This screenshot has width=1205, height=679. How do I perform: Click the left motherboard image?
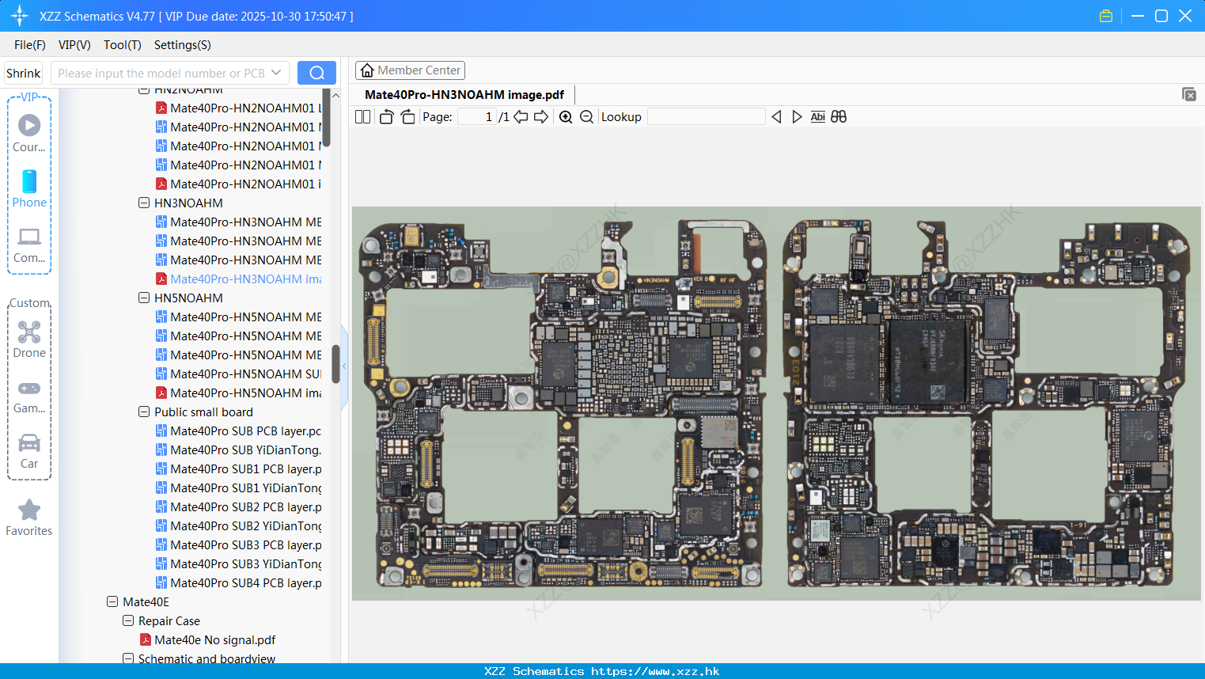pyautogui.click(x=563, y=404)
